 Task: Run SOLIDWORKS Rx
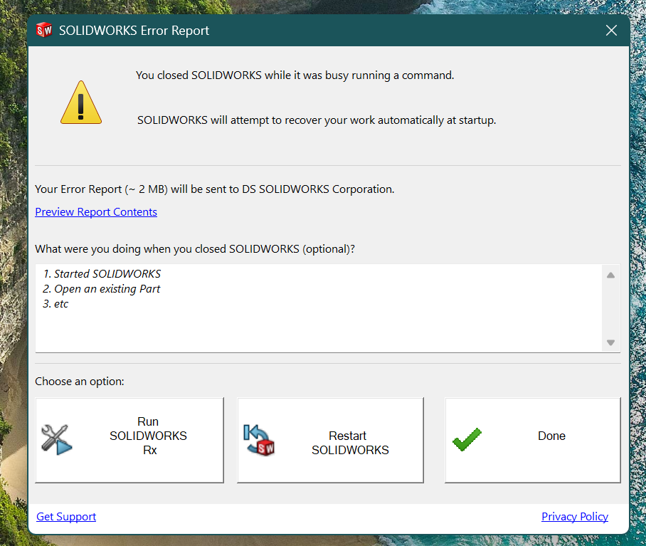[129, 440]
